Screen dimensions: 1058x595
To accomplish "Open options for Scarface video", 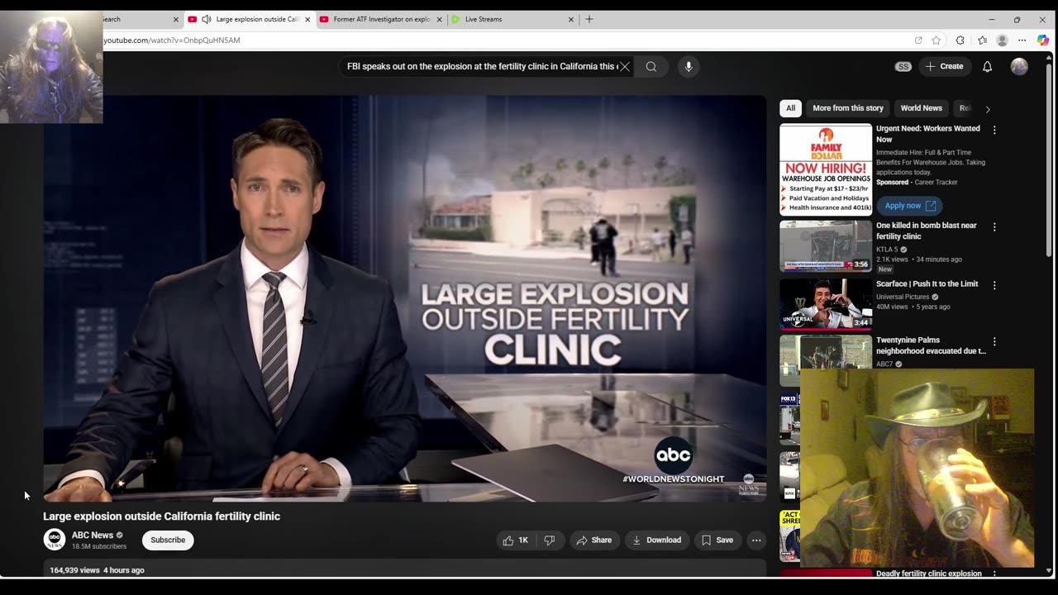I will coord(994,285).
